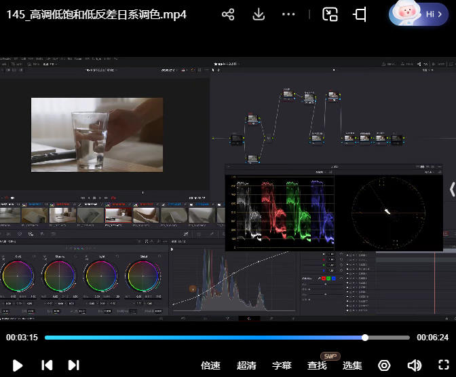Open the 查找 search feature
The image size is (456, 377).
coord(317,365)
